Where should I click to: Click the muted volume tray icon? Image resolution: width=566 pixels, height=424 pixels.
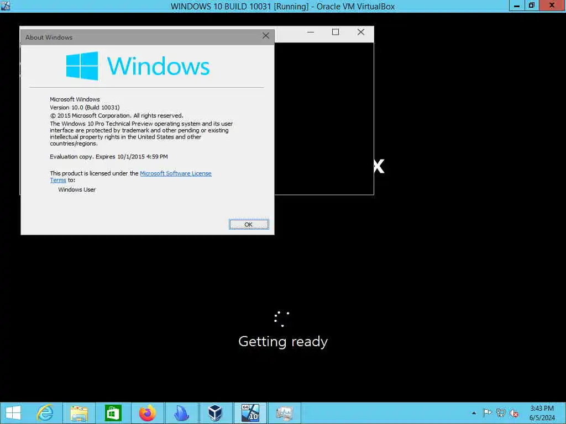(x=513, y=413)
